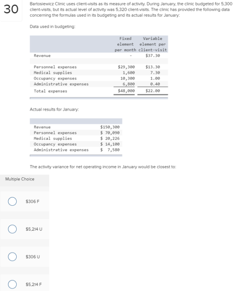This screenshot has height=291, width=234.
Task: Choose the $5,214 U radio option
Action: (12, 229)
